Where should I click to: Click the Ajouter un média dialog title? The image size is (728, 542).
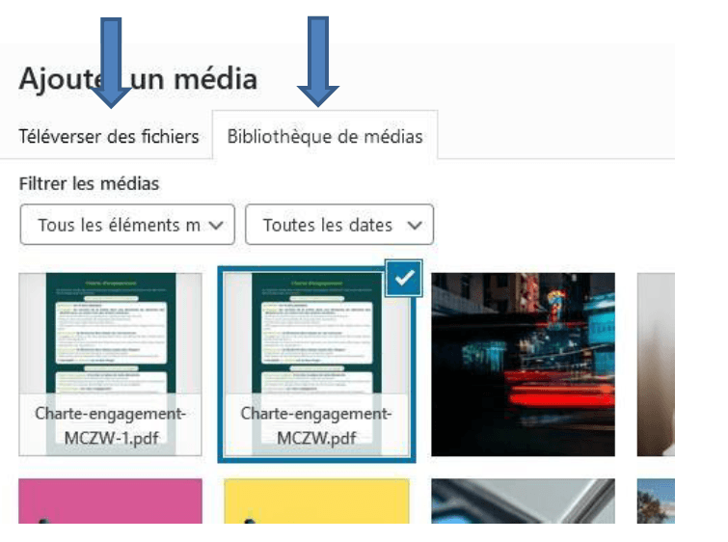[138, 78]
